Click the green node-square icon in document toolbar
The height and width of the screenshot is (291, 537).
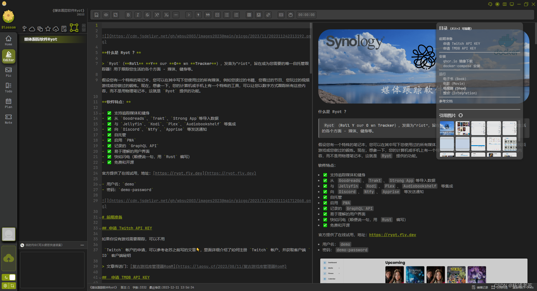tap(74, 28)
